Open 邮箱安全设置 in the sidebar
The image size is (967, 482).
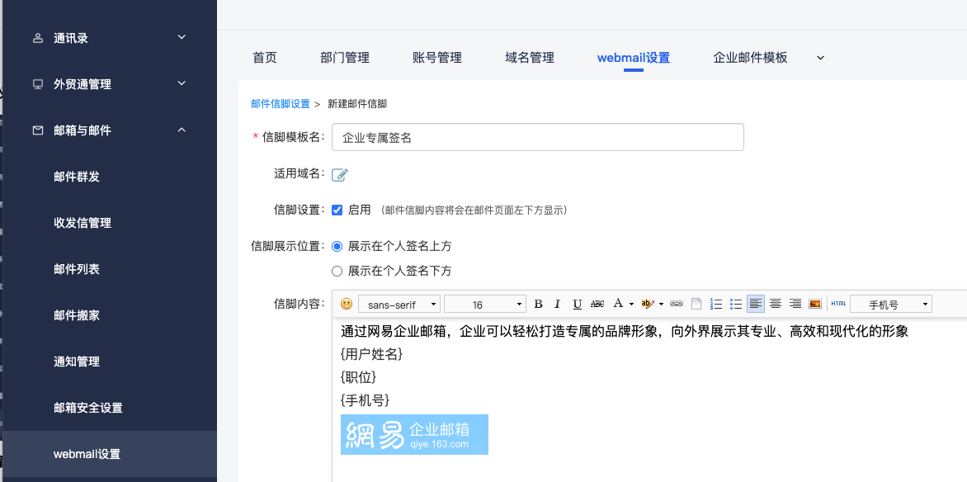tap(88, 408)
